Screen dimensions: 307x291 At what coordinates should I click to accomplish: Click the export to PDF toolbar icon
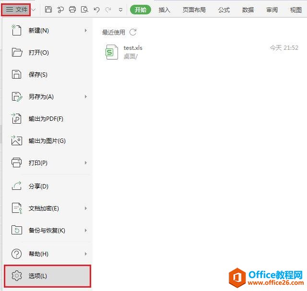[60, 10]
